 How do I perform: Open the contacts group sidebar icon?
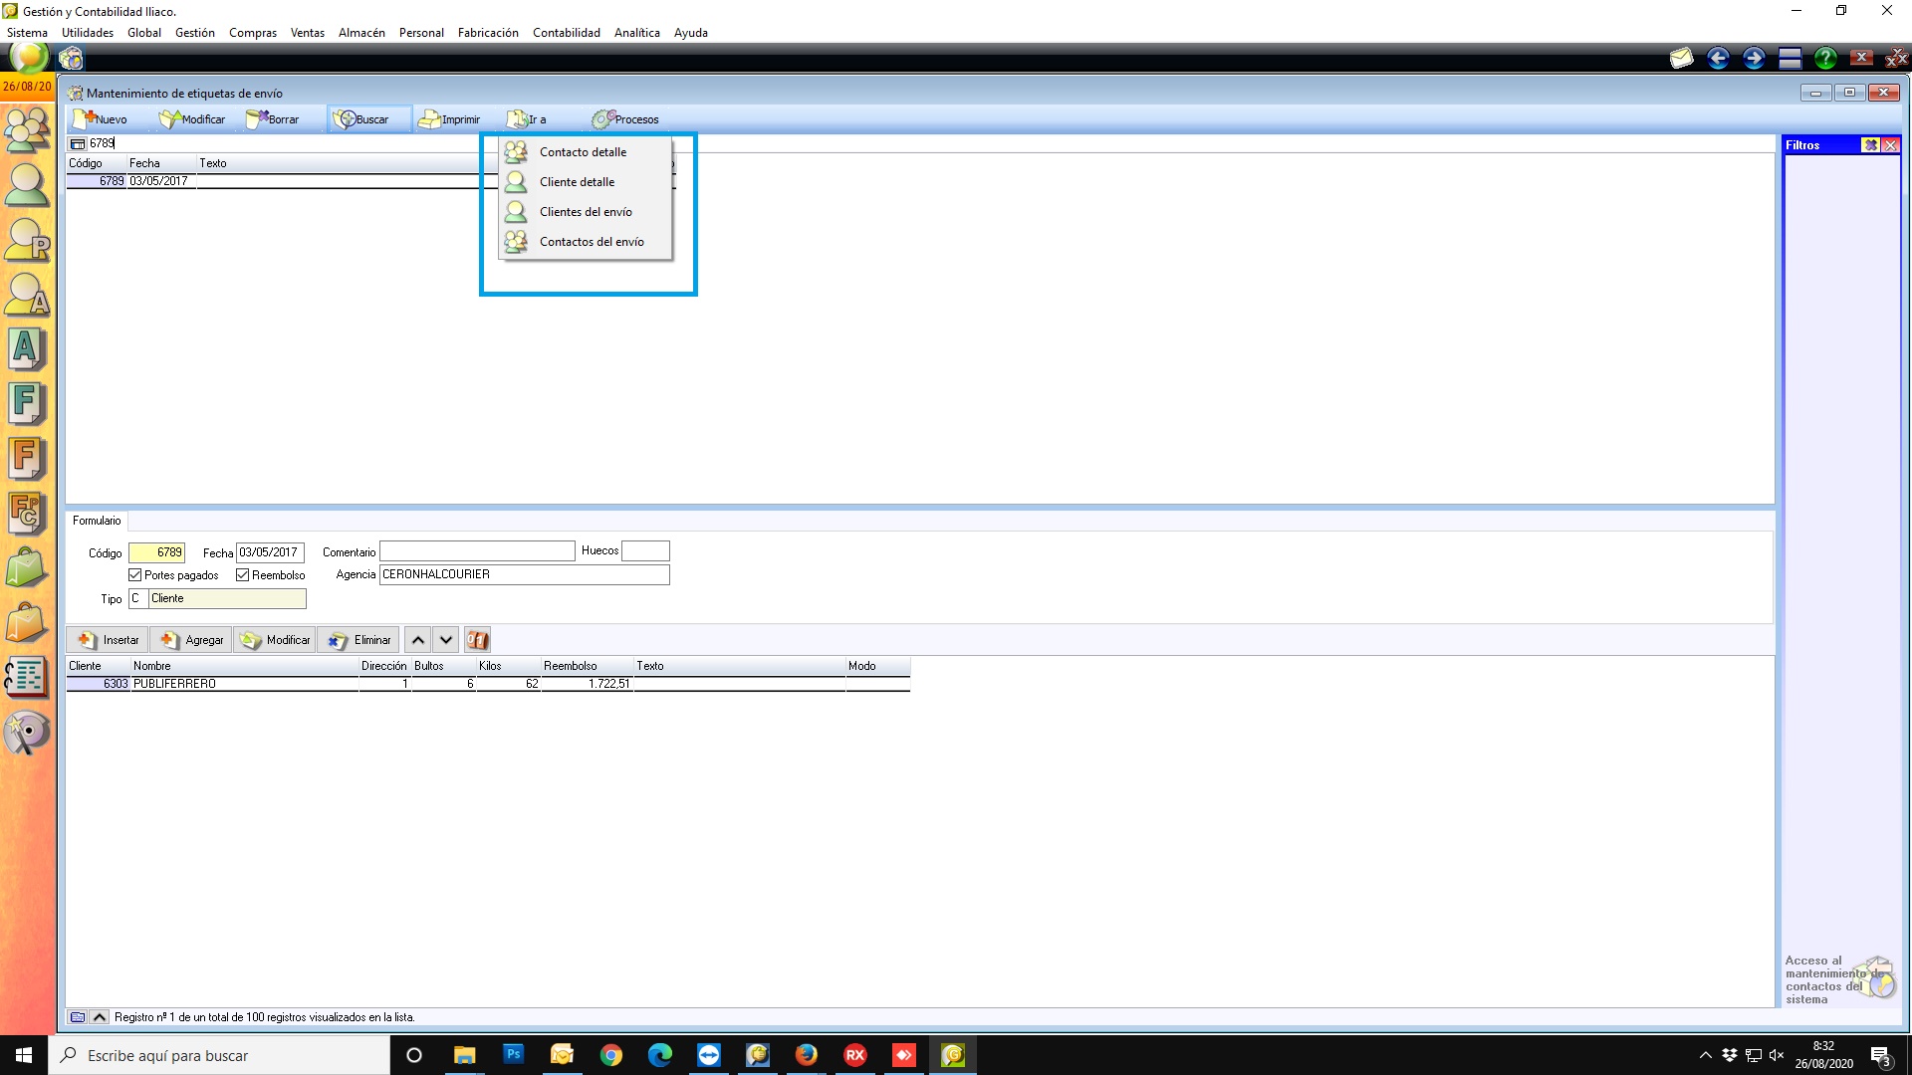[27, 128]
